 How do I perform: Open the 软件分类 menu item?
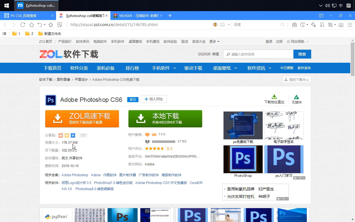[79, 68]
